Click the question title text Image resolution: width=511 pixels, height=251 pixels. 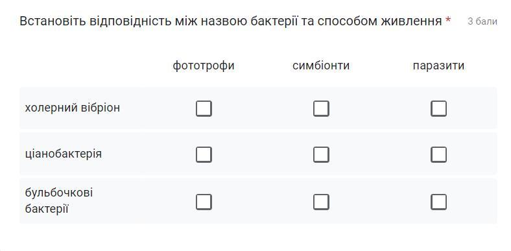(230, 21)
